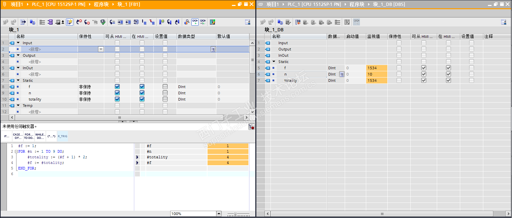Collapse the FOR loop code fold
Image resolution: width=512 pixels, height=218 pixels.
[x=16, y=151]
